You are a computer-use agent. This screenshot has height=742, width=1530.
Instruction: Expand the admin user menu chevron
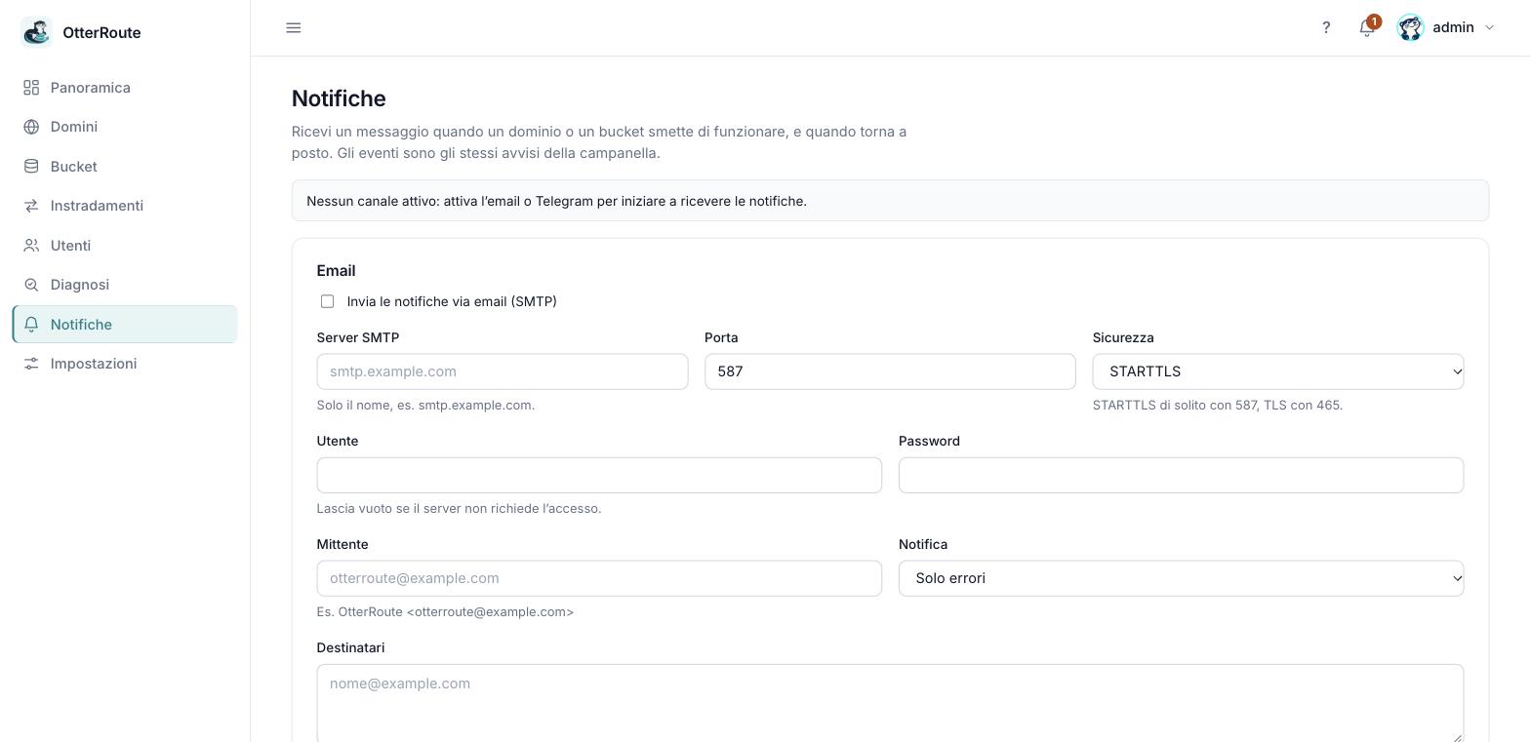pos(1489,27)
